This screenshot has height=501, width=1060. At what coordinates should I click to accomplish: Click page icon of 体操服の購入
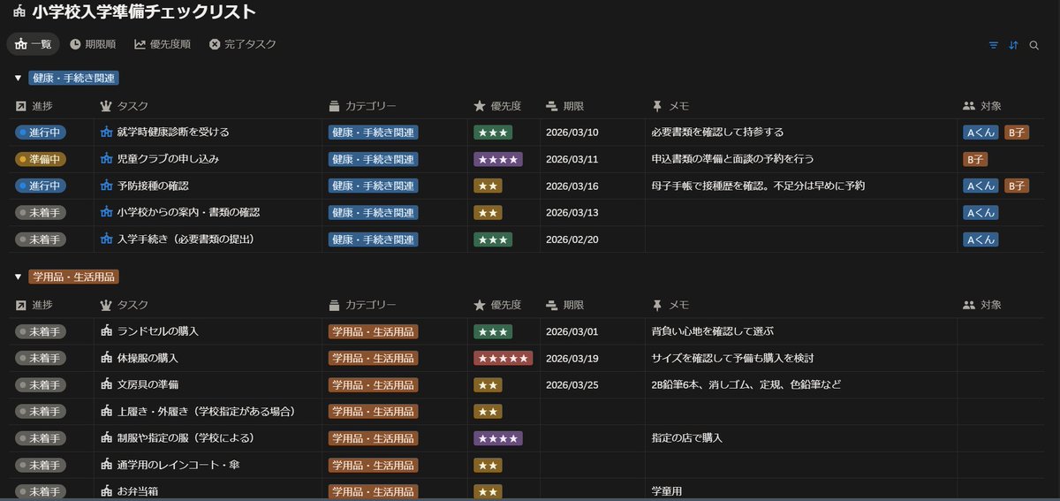(107, 358)
